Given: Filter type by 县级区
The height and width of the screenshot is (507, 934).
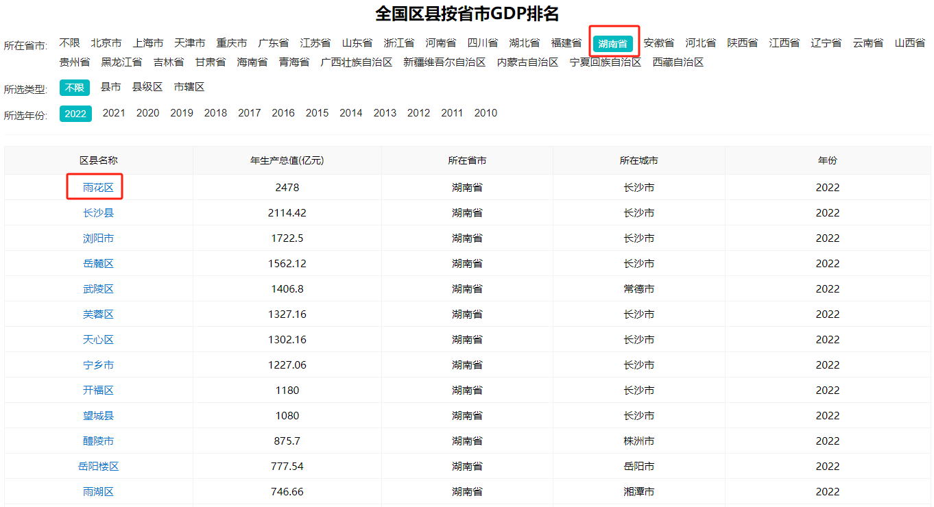Looking at the screenshot, I should tap(147, 88).
